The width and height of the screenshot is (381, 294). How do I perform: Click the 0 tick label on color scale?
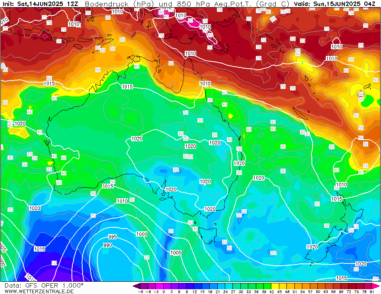tap(164, 292)
